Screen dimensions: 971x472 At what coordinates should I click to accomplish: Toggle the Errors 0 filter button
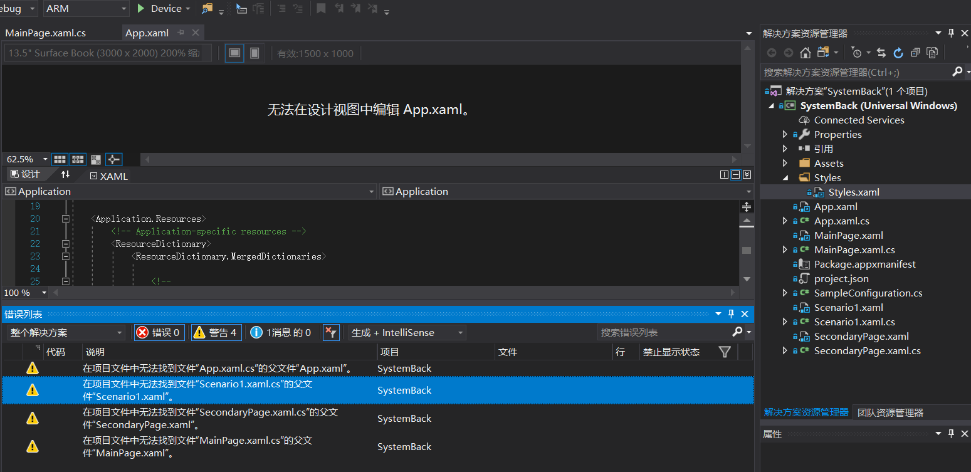[x=159, y=332]
